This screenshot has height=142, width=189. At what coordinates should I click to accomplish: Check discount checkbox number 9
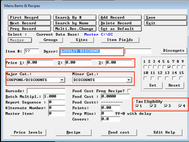[x=183, y=67]
